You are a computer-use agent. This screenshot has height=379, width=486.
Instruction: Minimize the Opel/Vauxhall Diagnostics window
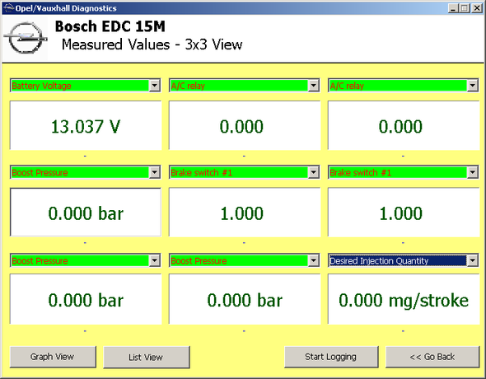click(453, 8)
